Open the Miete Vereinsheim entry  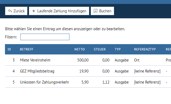coord(88,60)
